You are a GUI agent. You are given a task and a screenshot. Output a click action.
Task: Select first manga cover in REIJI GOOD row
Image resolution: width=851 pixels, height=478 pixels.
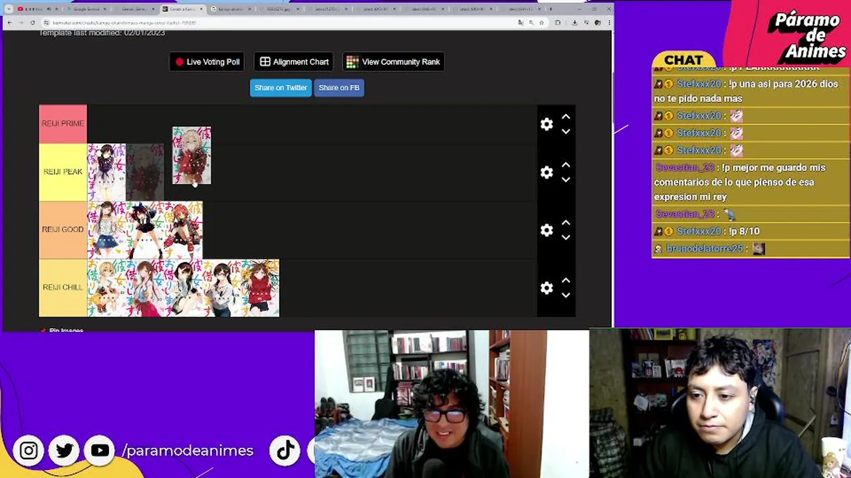click(x=106, y=230)
